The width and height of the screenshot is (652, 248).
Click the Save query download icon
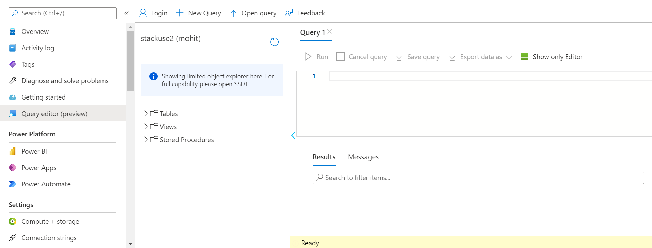point(399,56)
